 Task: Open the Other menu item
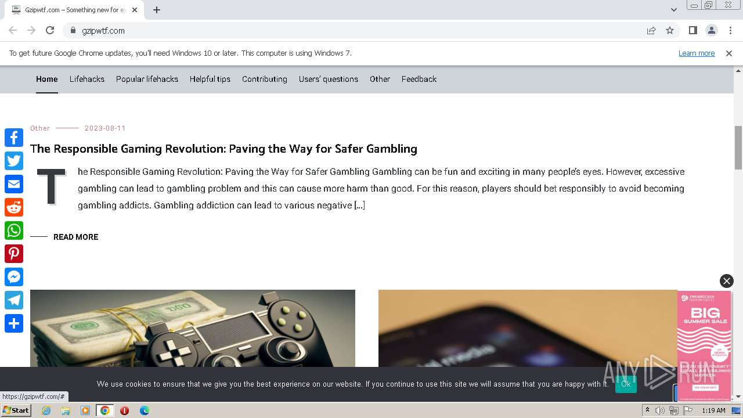click(380, 79)
